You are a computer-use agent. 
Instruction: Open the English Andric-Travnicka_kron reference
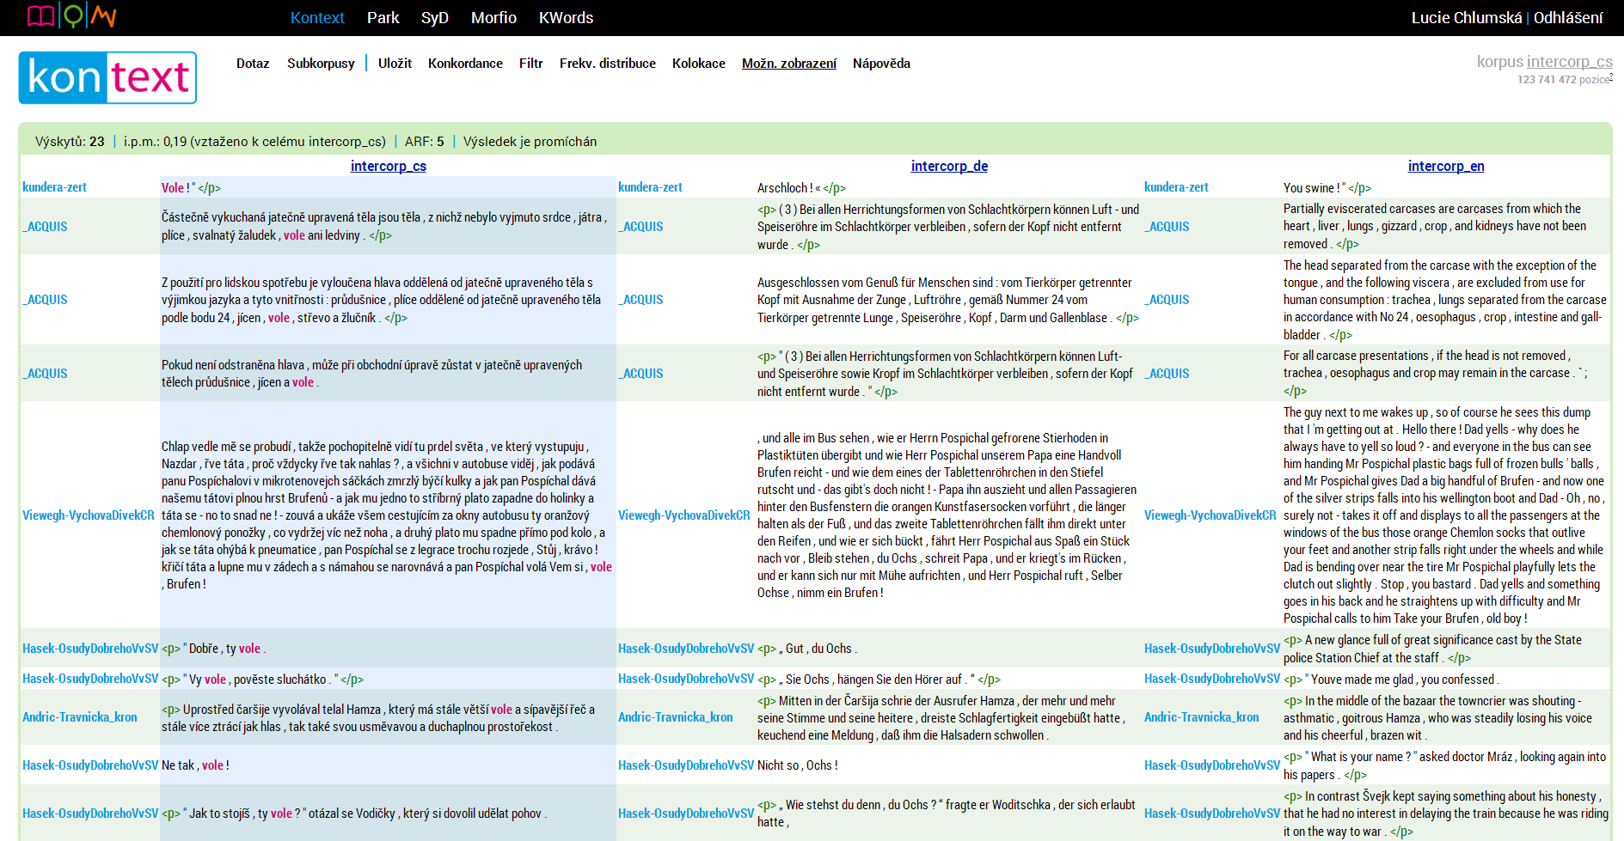coord(1202,717)
